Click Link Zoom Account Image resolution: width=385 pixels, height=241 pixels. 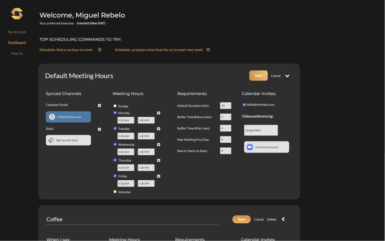[266, 147]
